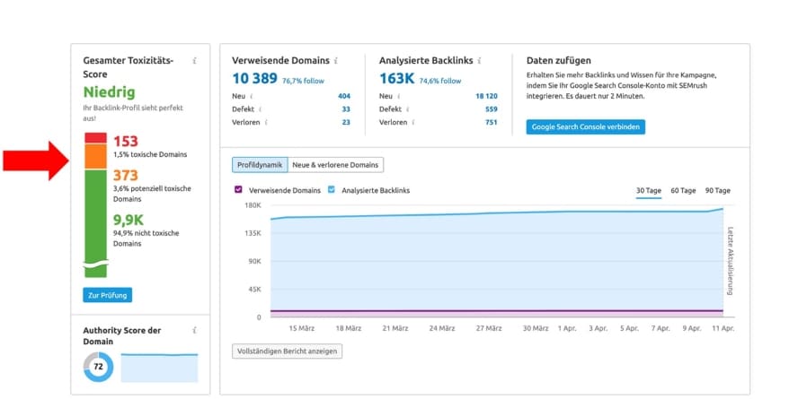This screenshot has height=399, width=798.
Task: Click green non-toxic bar segment
Action: tap(95, 223)
